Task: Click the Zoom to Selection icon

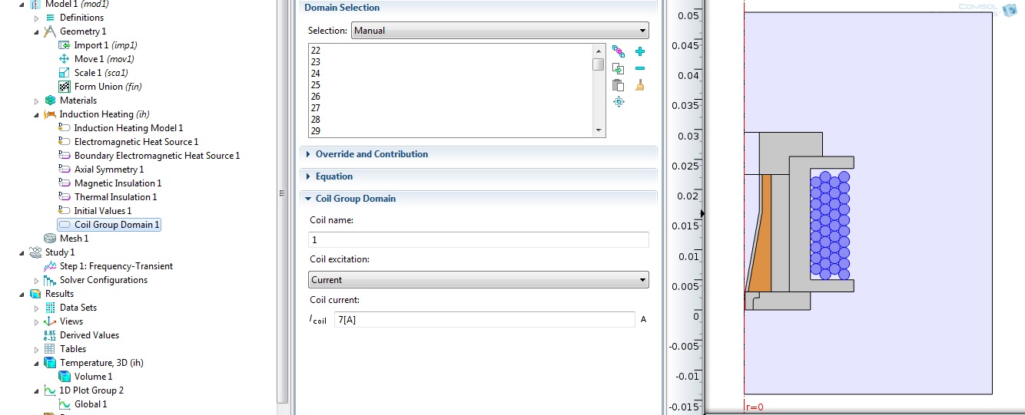Action: point(619,102)
